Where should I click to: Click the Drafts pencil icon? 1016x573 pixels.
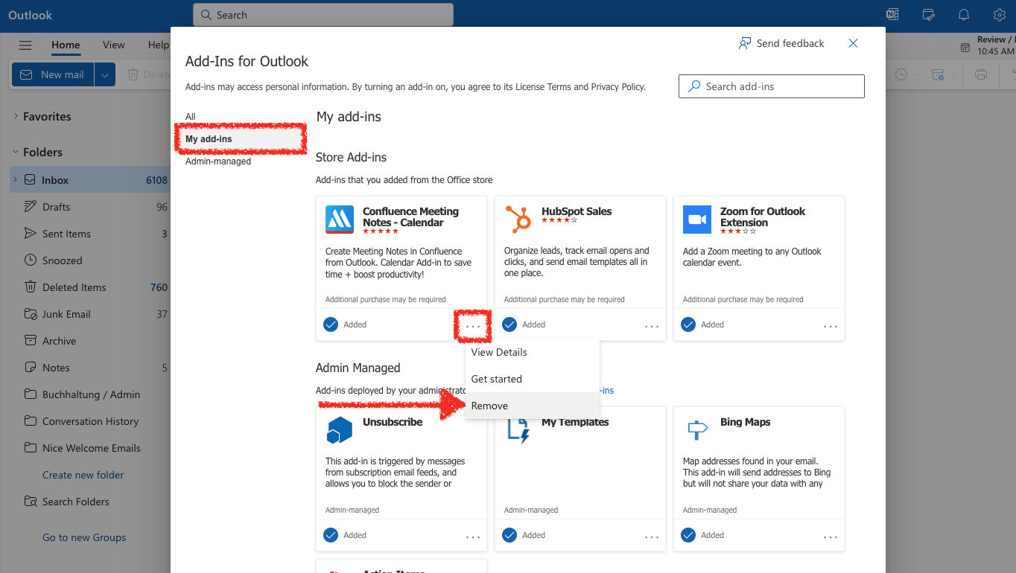30,207
